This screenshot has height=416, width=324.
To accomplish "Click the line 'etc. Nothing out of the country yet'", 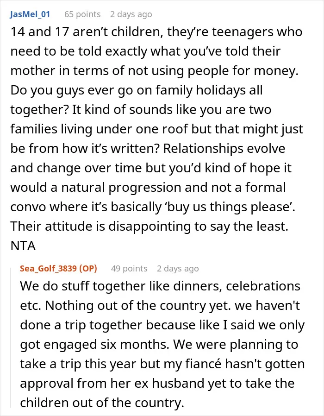I will click(160, 306).
